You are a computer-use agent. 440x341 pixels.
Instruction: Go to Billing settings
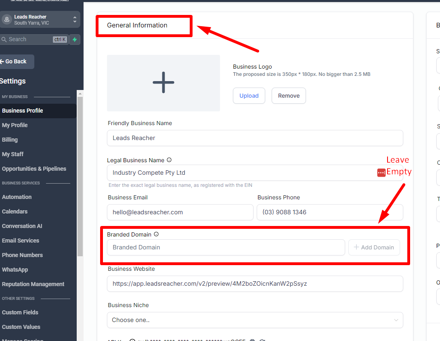(x=10, y=140)
